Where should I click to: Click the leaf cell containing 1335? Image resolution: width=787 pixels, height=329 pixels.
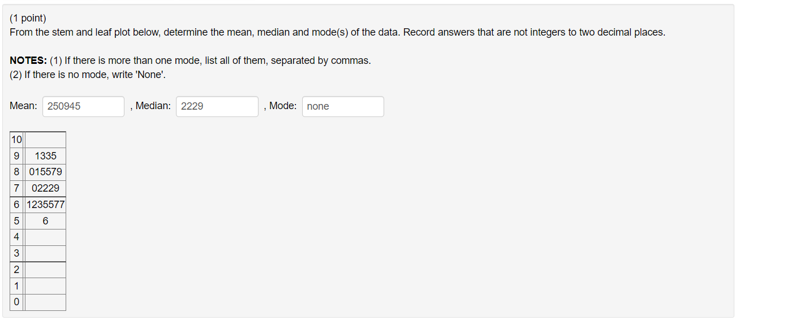pyautogui.click(x=45, y=155)
